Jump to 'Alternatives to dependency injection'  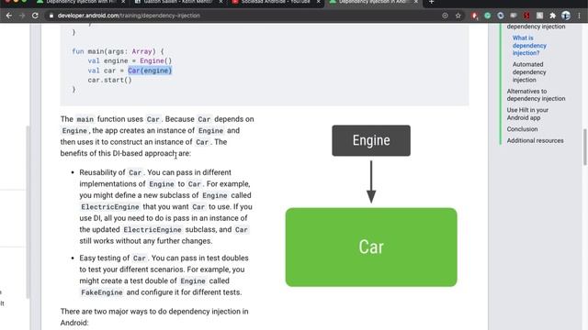(x=536, y=95)
